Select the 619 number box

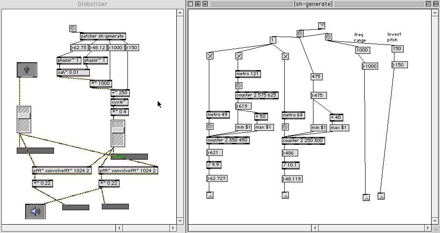tap(243, 106)
